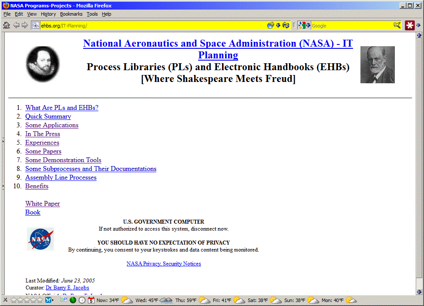Open the White Paper link
This screenshot has width=424, height=306.
click(x=43, y=204)
